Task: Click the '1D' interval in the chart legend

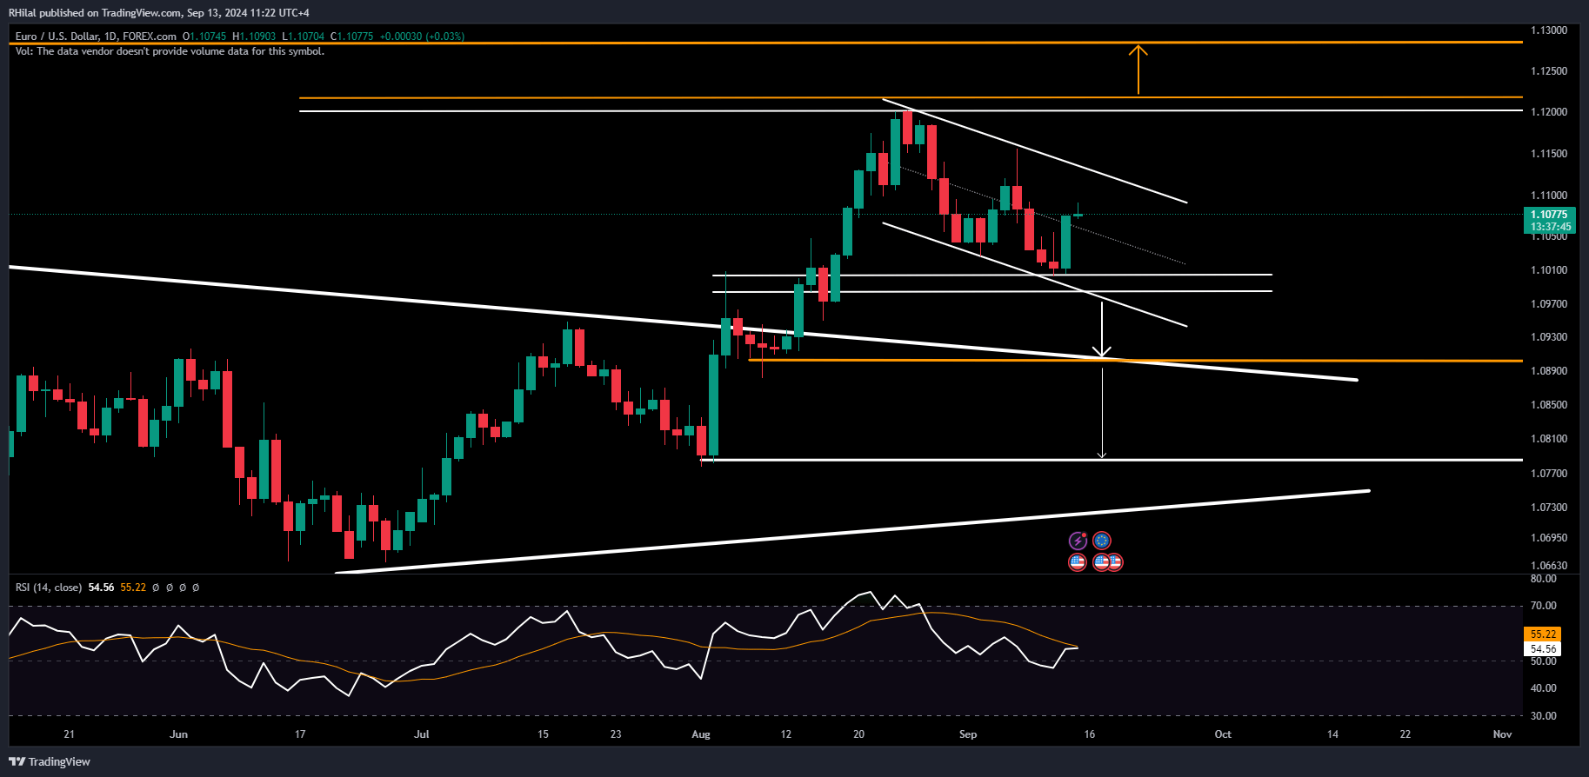Action: [x=110, y=37]
